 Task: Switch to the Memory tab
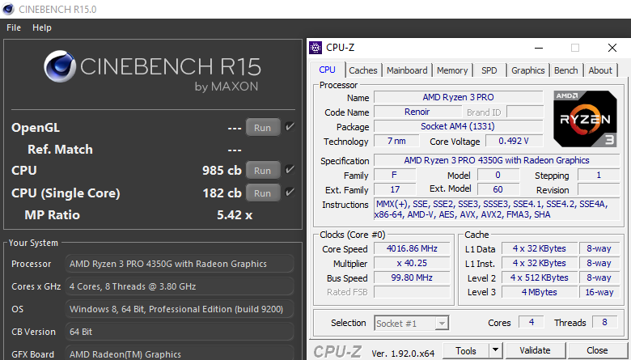pos(452,70)
